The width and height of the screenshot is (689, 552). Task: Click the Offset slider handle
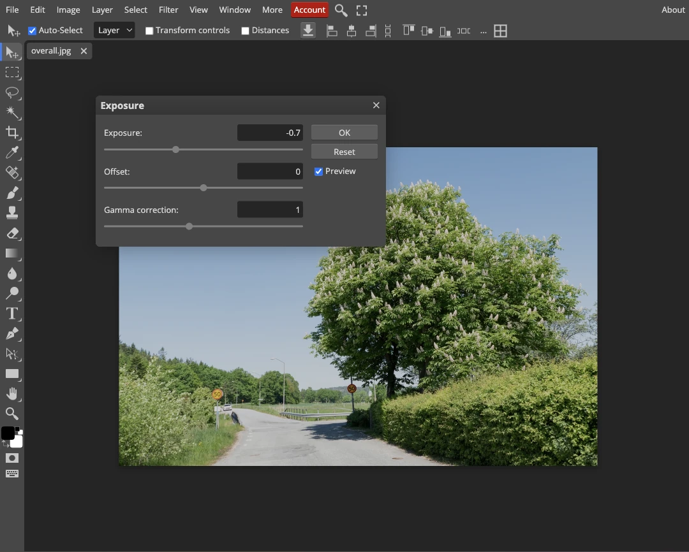[x=204, y=188]
